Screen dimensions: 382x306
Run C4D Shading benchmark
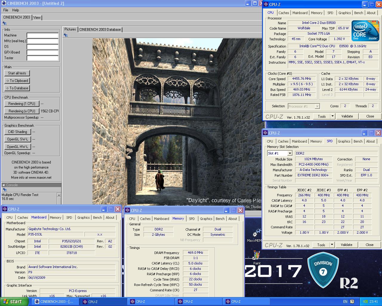(17, 132)
